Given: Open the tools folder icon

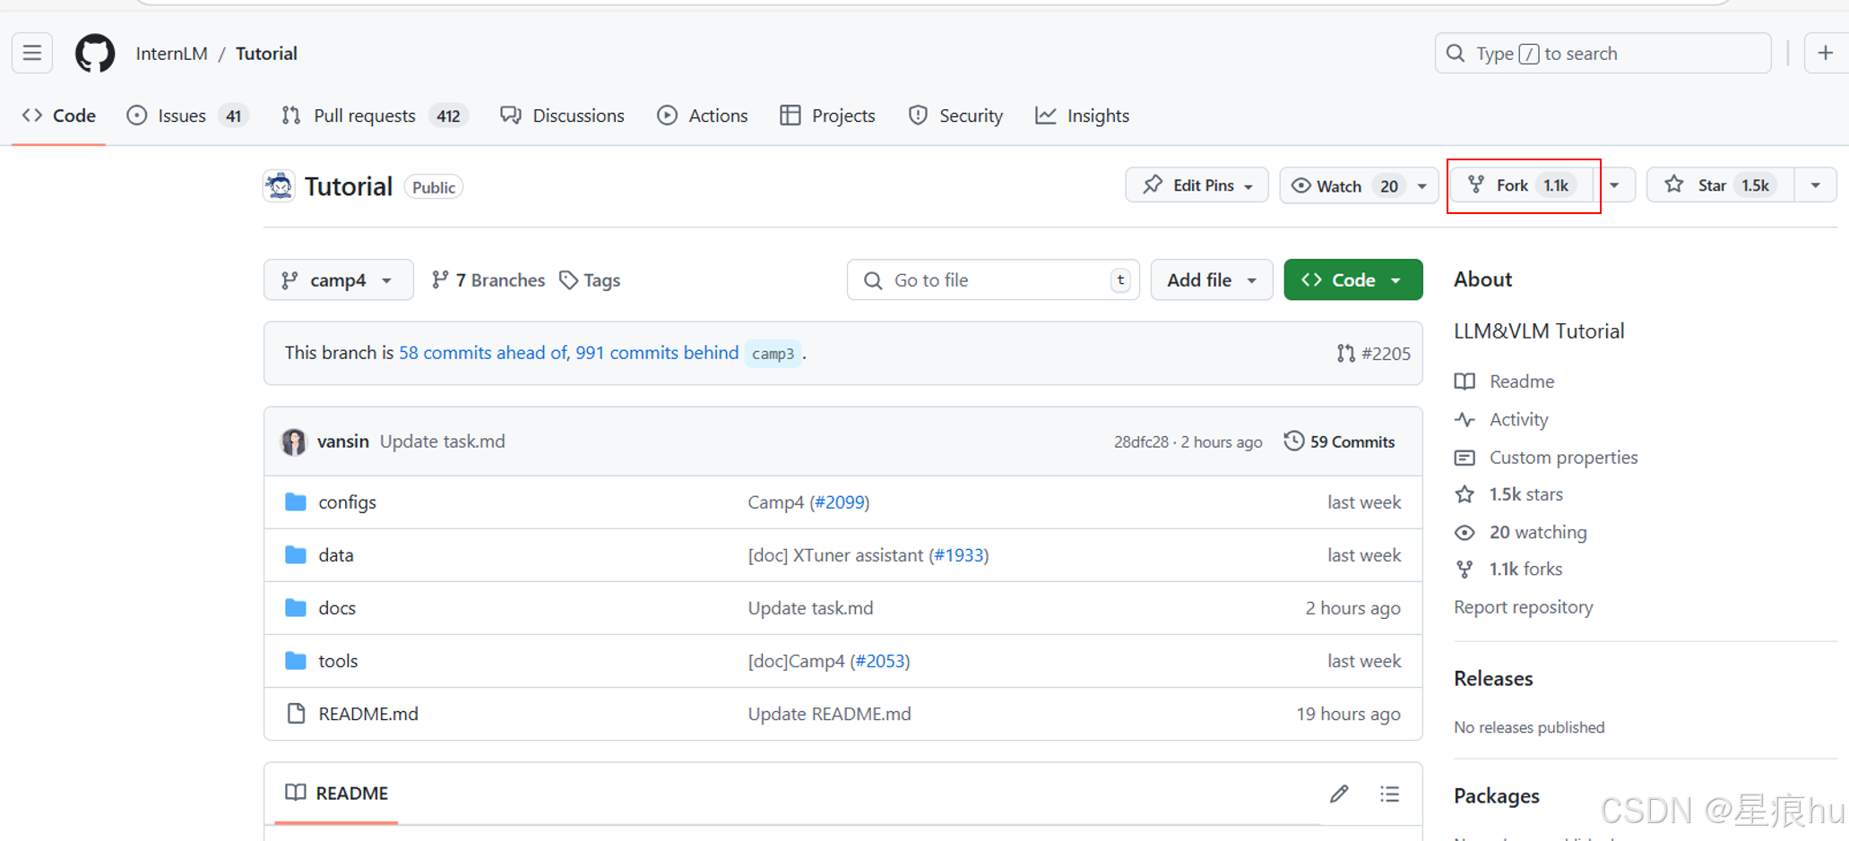Looking at the screenshot, I should click(x=296, y=660).
